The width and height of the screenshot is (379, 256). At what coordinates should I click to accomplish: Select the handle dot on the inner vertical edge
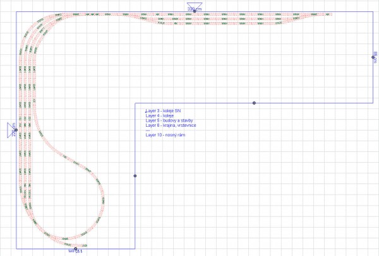[x=135, y=176]
